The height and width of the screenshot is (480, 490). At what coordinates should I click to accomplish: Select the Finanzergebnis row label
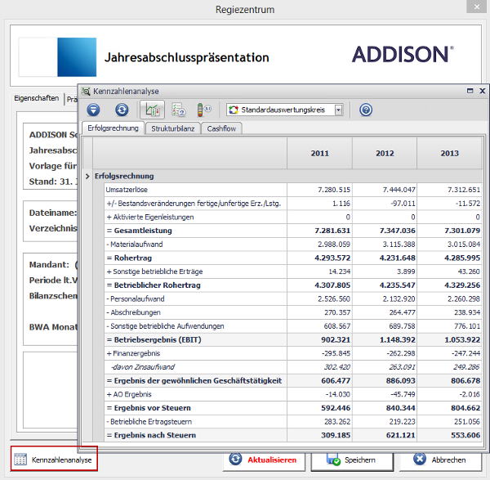click(133, 353)
